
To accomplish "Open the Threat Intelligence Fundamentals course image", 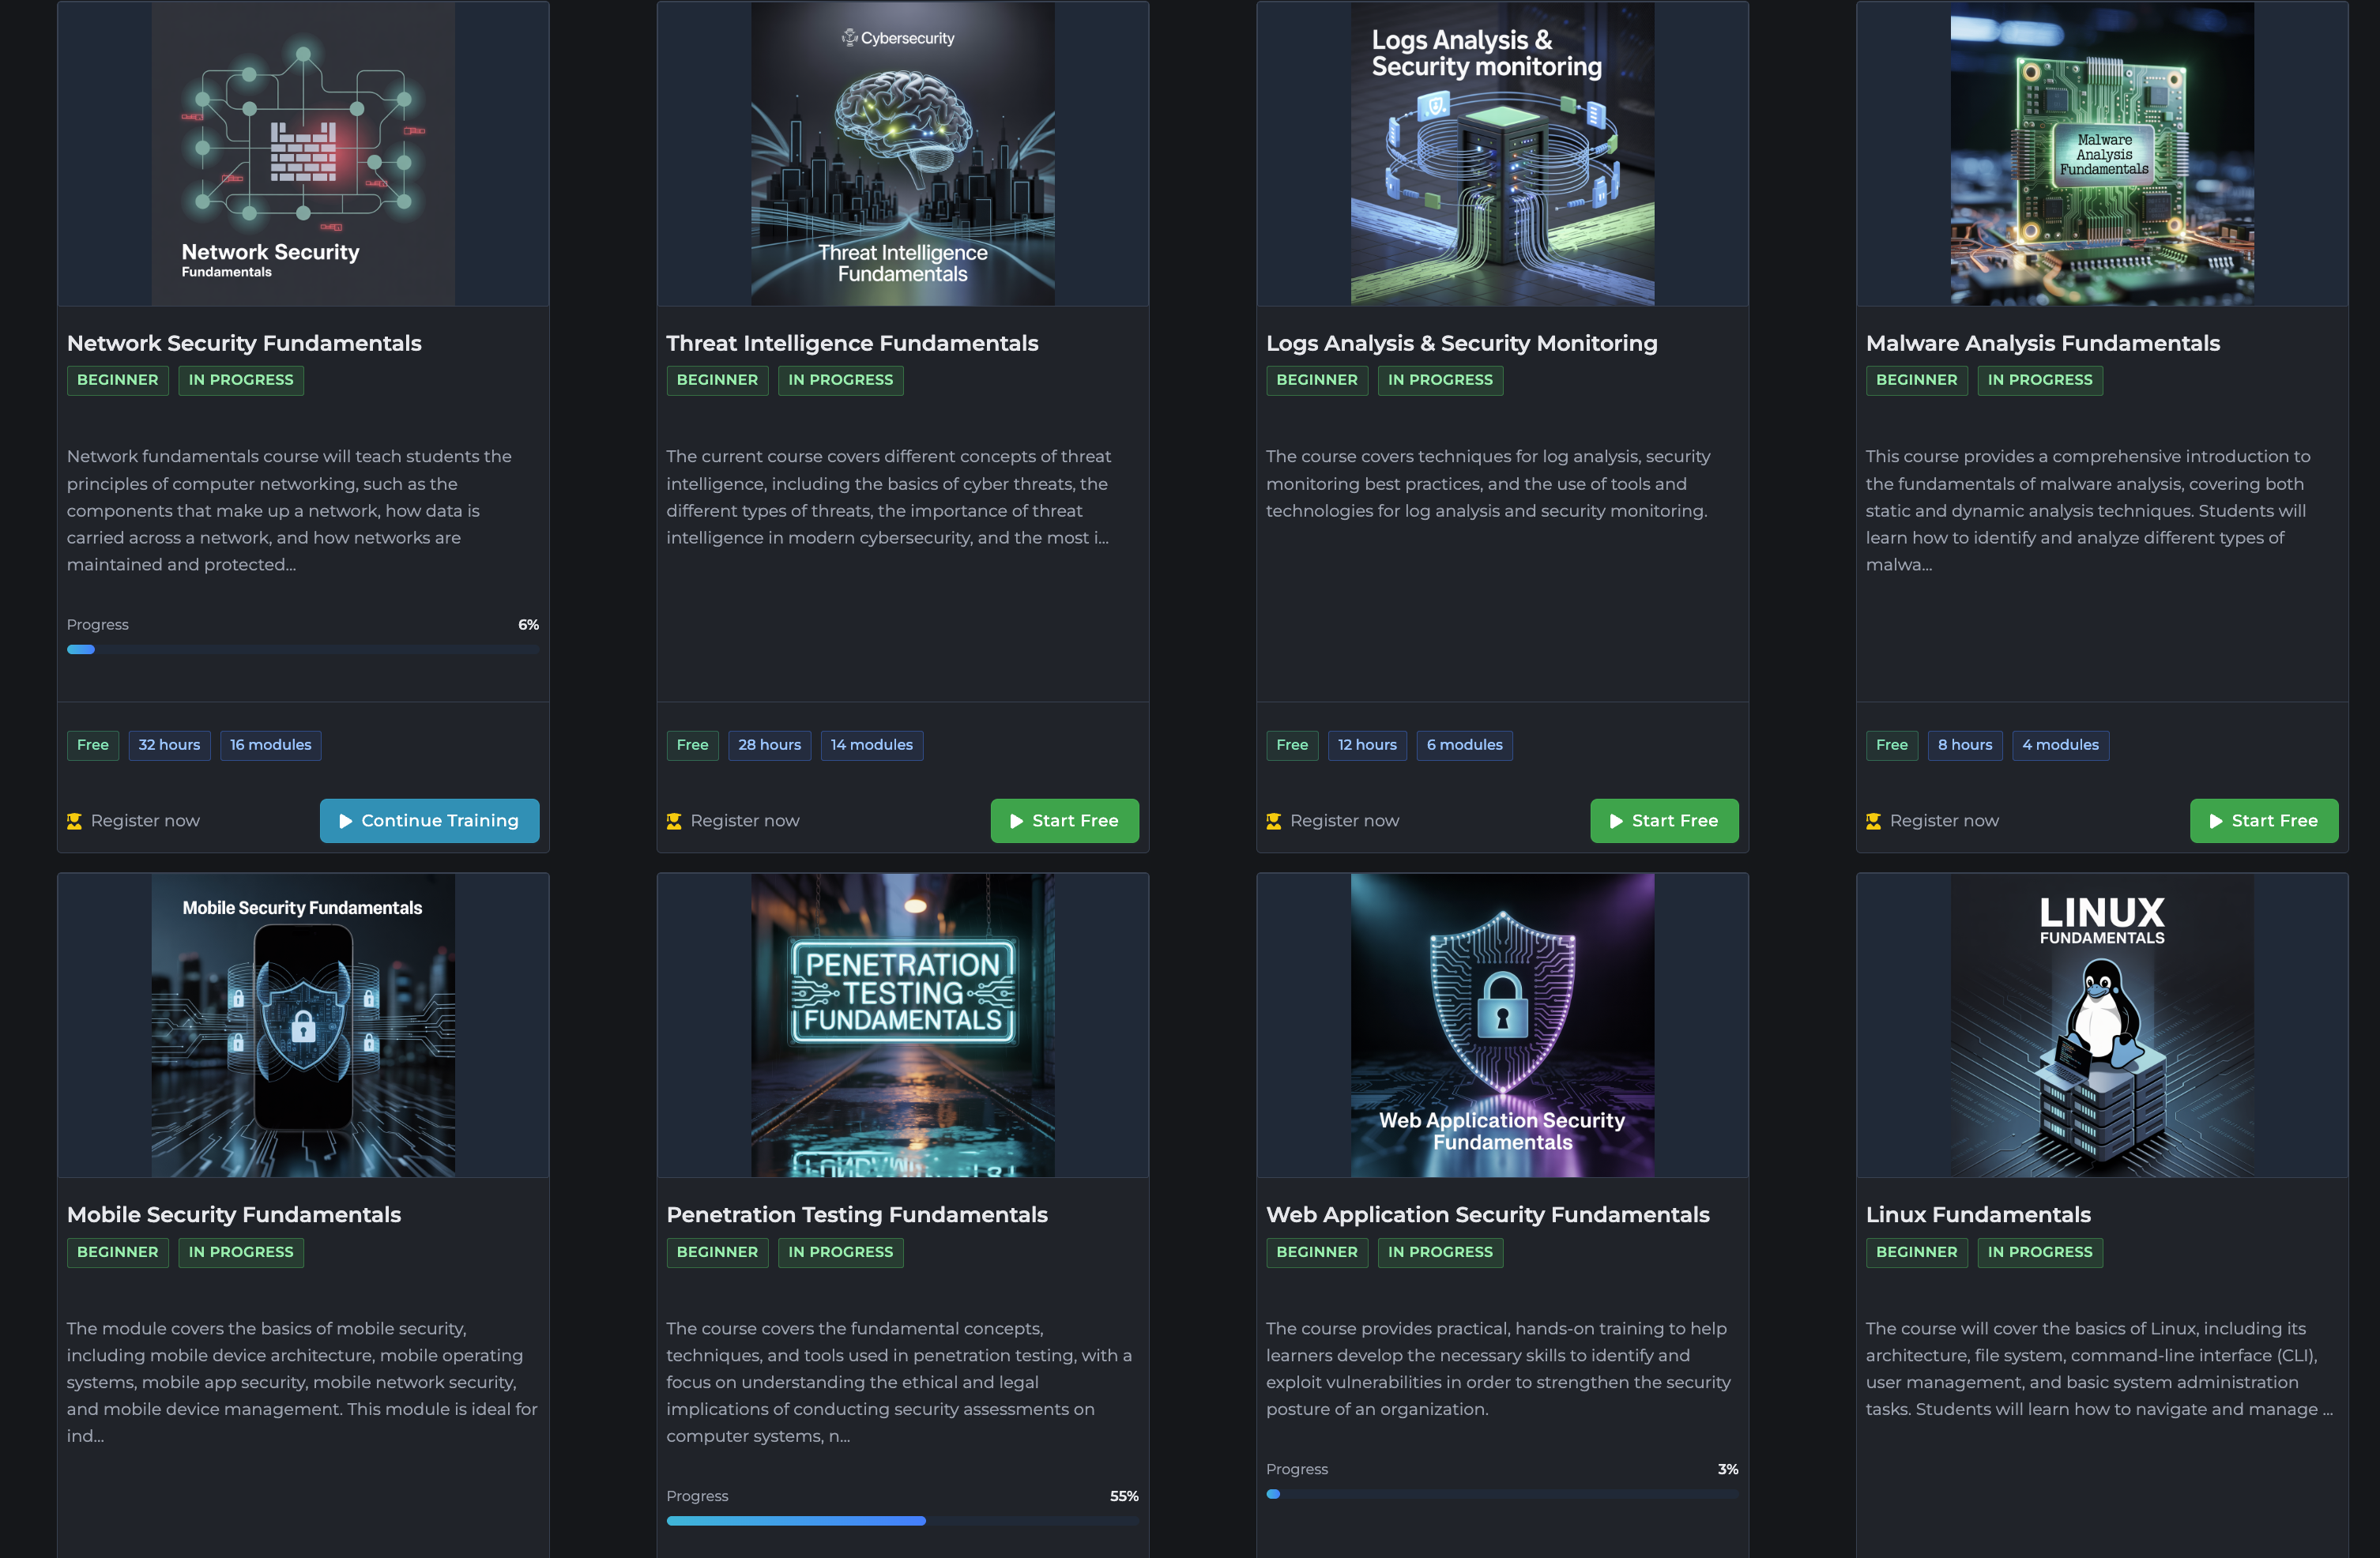I will (903, 154).
